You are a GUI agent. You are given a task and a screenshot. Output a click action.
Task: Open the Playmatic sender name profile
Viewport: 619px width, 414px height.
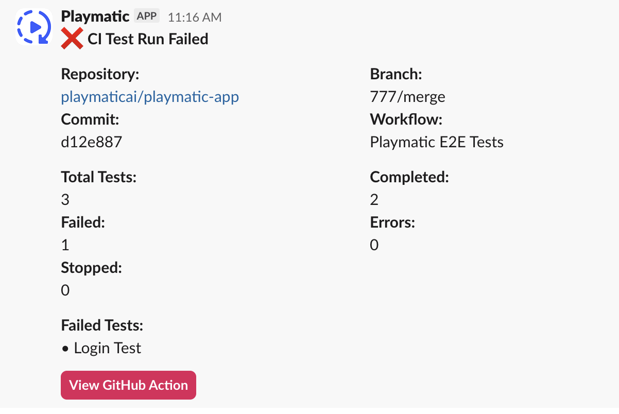[x=95, y=16]
